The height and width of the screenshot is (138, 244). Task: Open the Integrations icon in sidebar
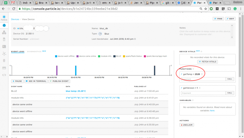(x=4, y=53)
